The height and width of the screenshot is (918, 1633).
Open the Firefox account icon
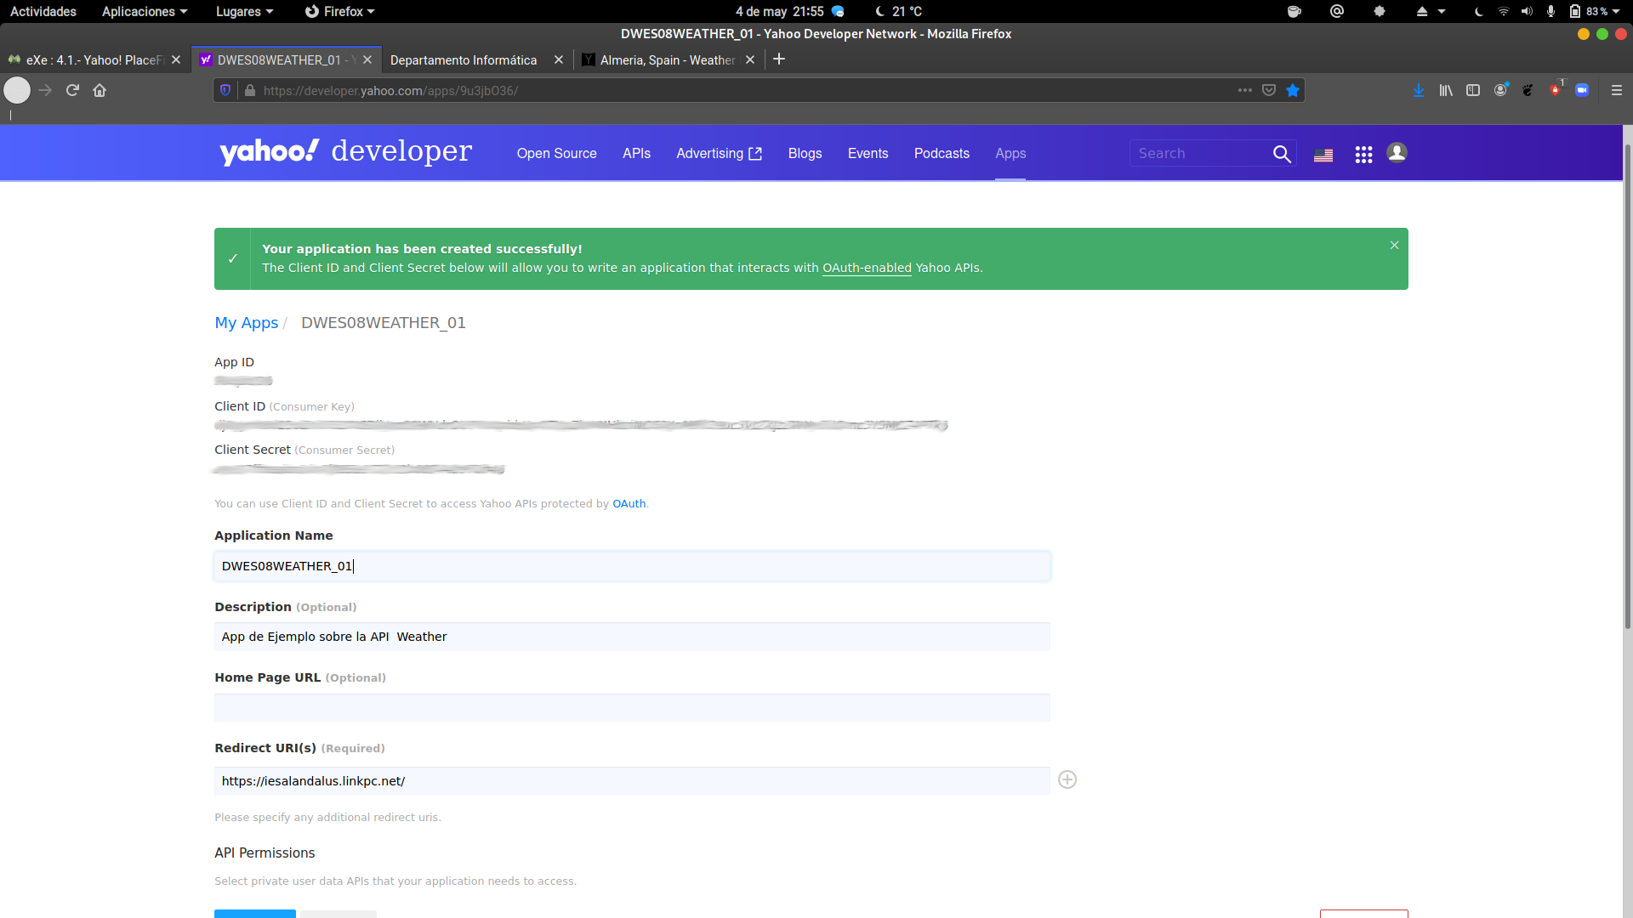pos(1501,90)
